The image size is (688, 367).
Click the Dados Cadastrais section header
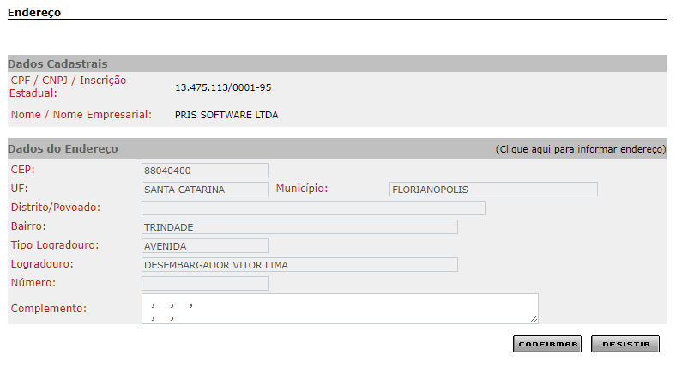(x=57, y=64)
